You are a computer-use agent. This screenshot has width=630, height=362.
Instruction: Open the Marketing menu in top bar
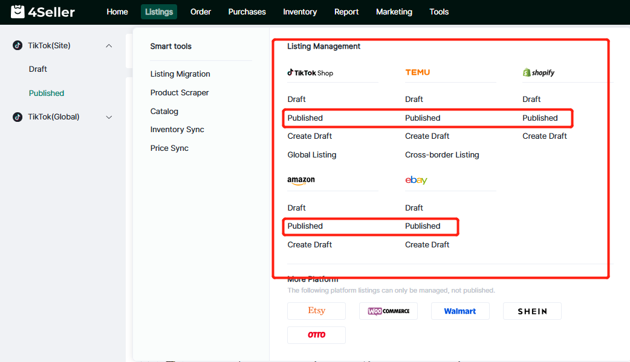pyautogui.click(x=394, y=12)
